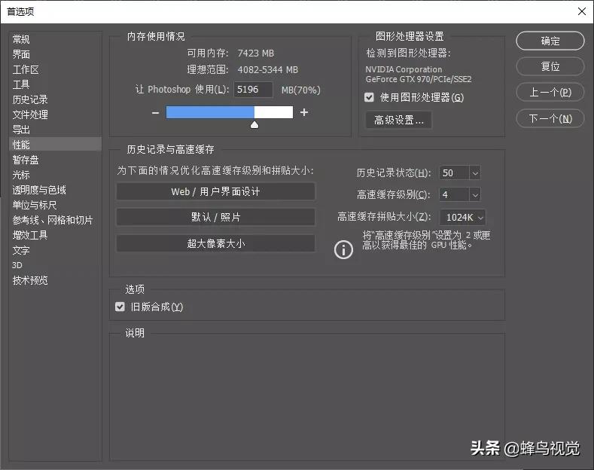Image resolution: width=594 pixels, height=470 pixels.
Task: Select 导出 in the sidebar list
Action: (x=55, y=130)
